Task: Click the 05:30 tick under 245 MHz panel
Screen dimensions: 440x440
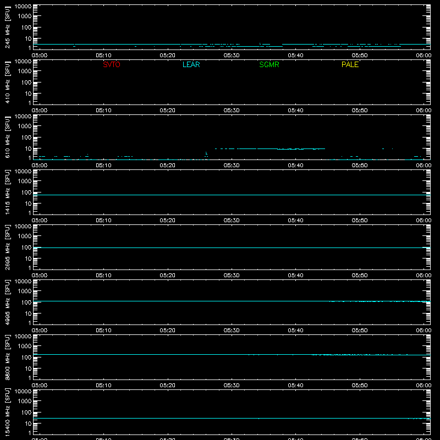Action: (232, 56)
